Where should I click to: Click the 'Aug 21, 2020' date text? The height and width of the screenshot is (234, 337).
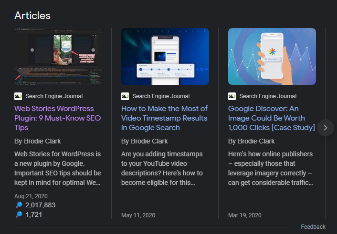click(31, 196)
